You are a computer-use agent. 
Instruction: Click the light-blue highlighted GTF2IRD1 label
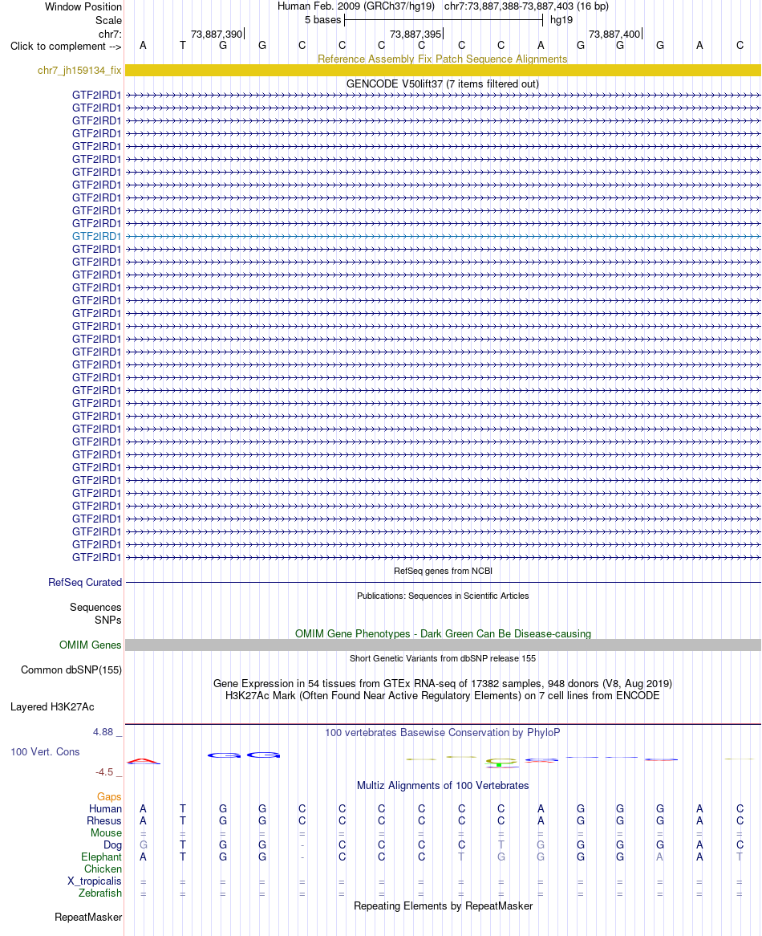click(96, 236)
